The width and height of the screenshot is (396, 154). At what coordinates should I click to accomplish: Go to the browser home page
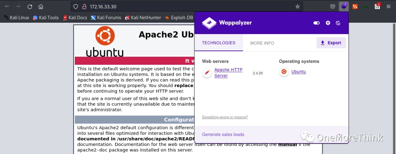[41, 7]
